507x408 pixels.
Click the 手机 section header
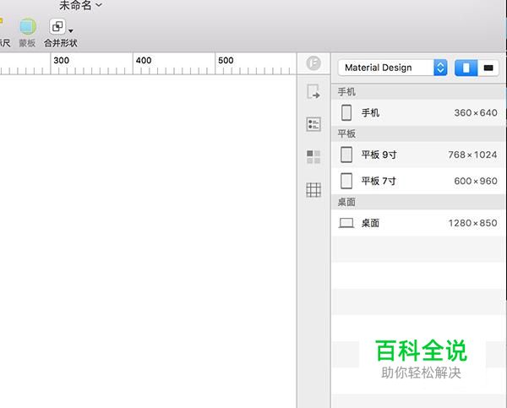[418, 92]
